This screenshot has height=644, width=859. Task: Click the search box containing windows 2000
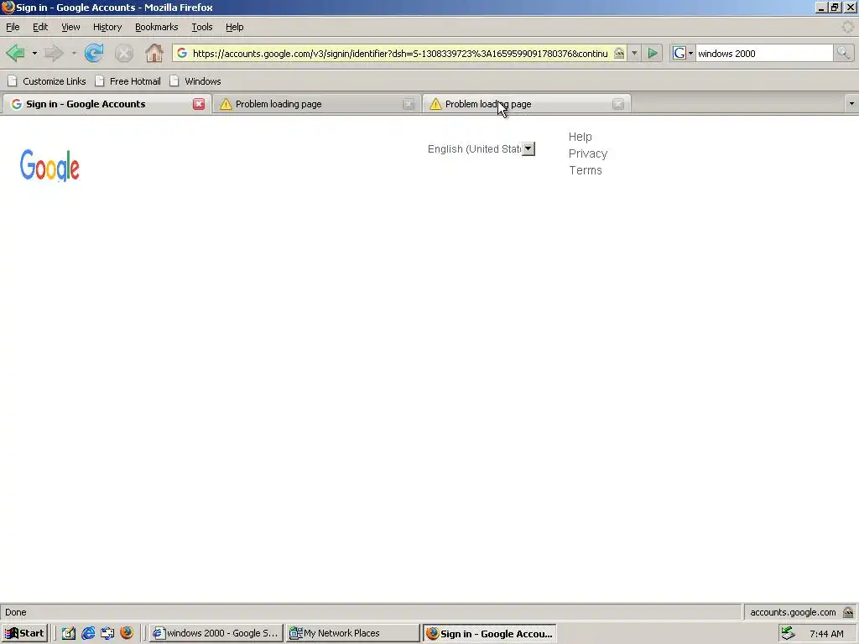pos(764,53)
